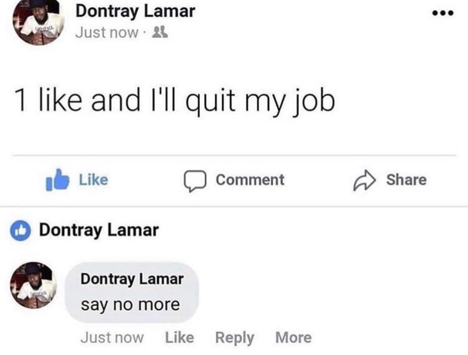
Task: Click the post's 'Just now' timestamp
Action: click(x=107, y=33)
